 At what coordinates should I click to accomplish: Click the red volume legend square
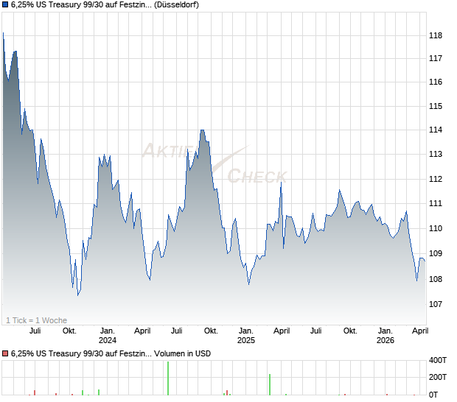click(5, 353)
